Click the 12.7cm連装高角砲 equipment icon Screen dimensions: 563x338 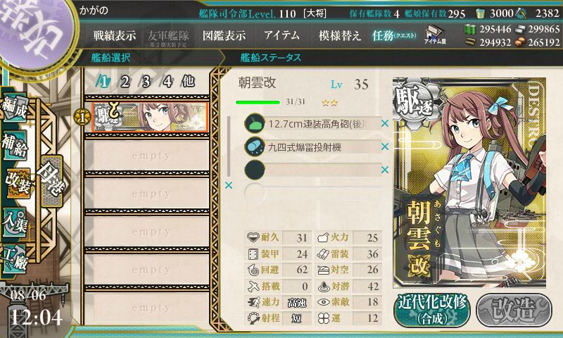tap(254, 123)
